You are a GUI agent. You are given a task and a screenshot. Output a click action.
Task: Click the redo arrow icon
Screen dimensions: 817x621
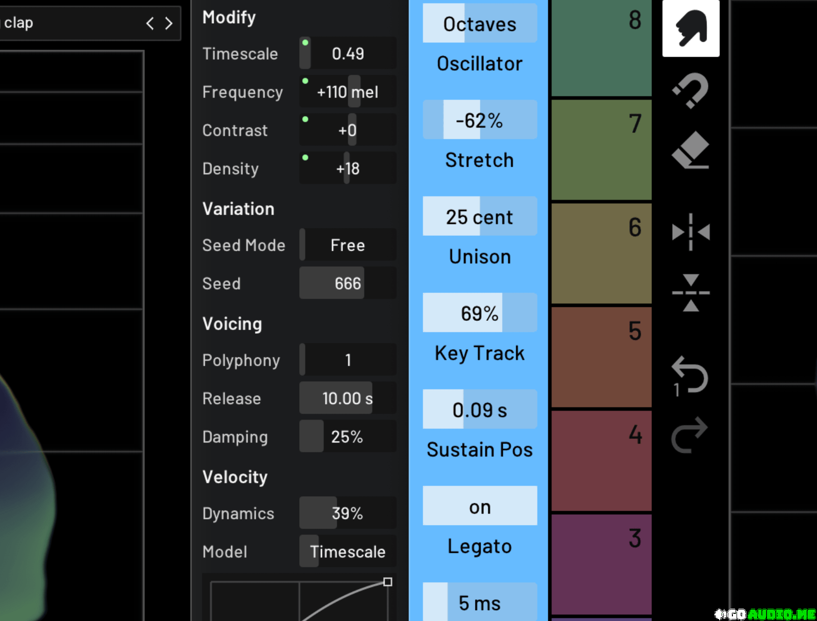690,435
